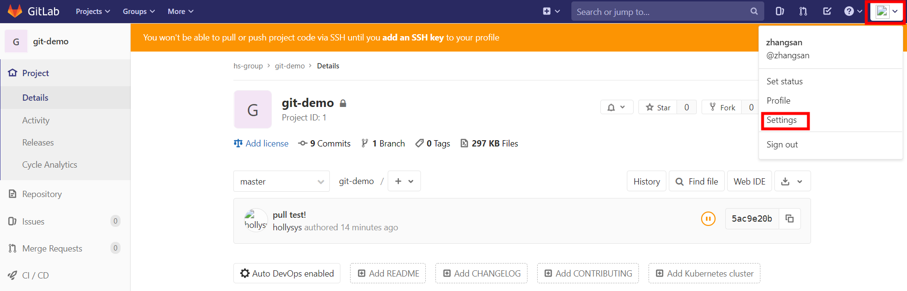907x291 pixels.
Task: Star the git-demo project
Action: pos(658,107)
